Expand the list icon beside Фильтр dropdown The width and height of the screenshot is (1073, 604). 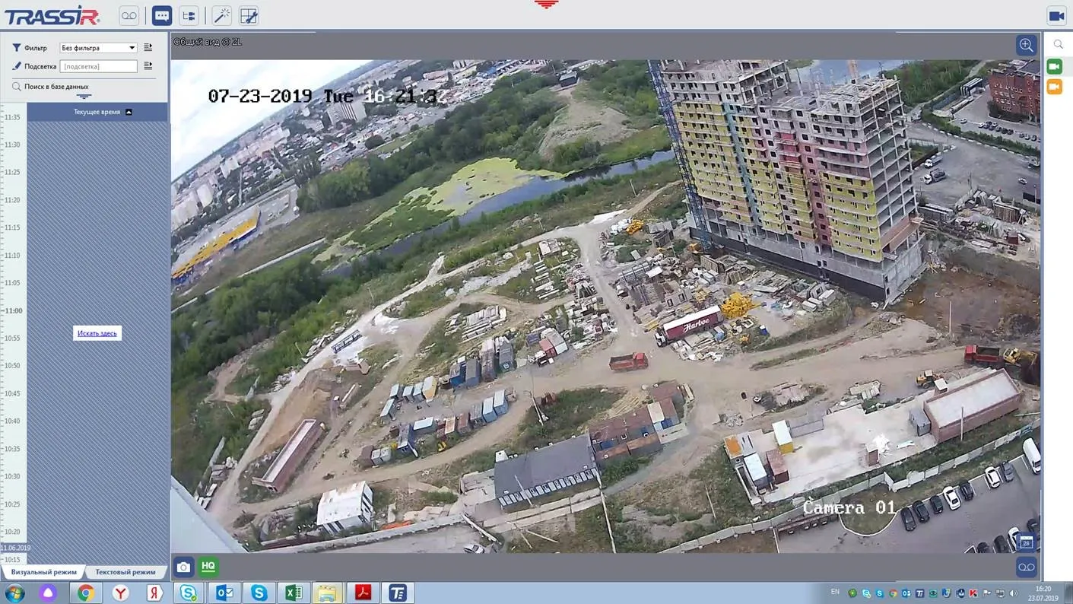point(148,48)
